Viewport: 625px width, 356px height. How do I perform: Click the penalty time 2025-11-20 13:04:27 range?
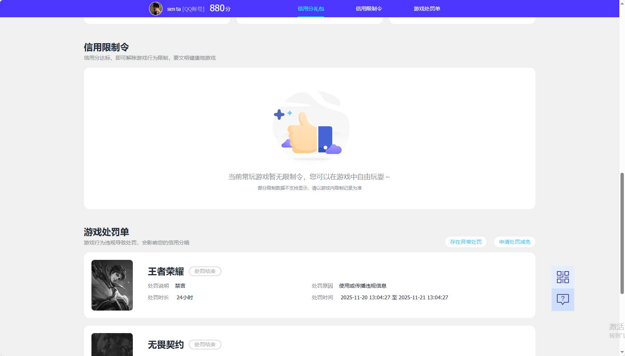pos(394,297)
